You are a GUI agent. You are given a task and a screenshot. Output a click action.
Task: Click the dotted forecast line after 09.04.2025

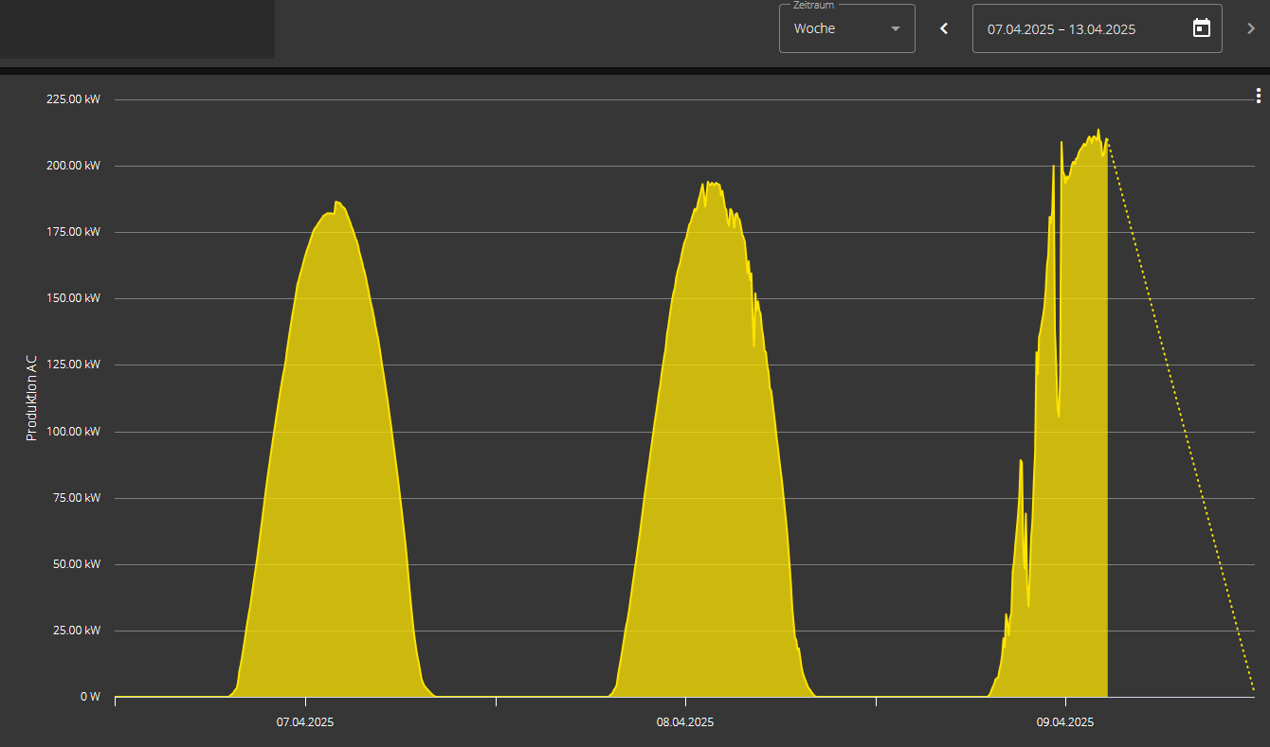(1181, 417)
